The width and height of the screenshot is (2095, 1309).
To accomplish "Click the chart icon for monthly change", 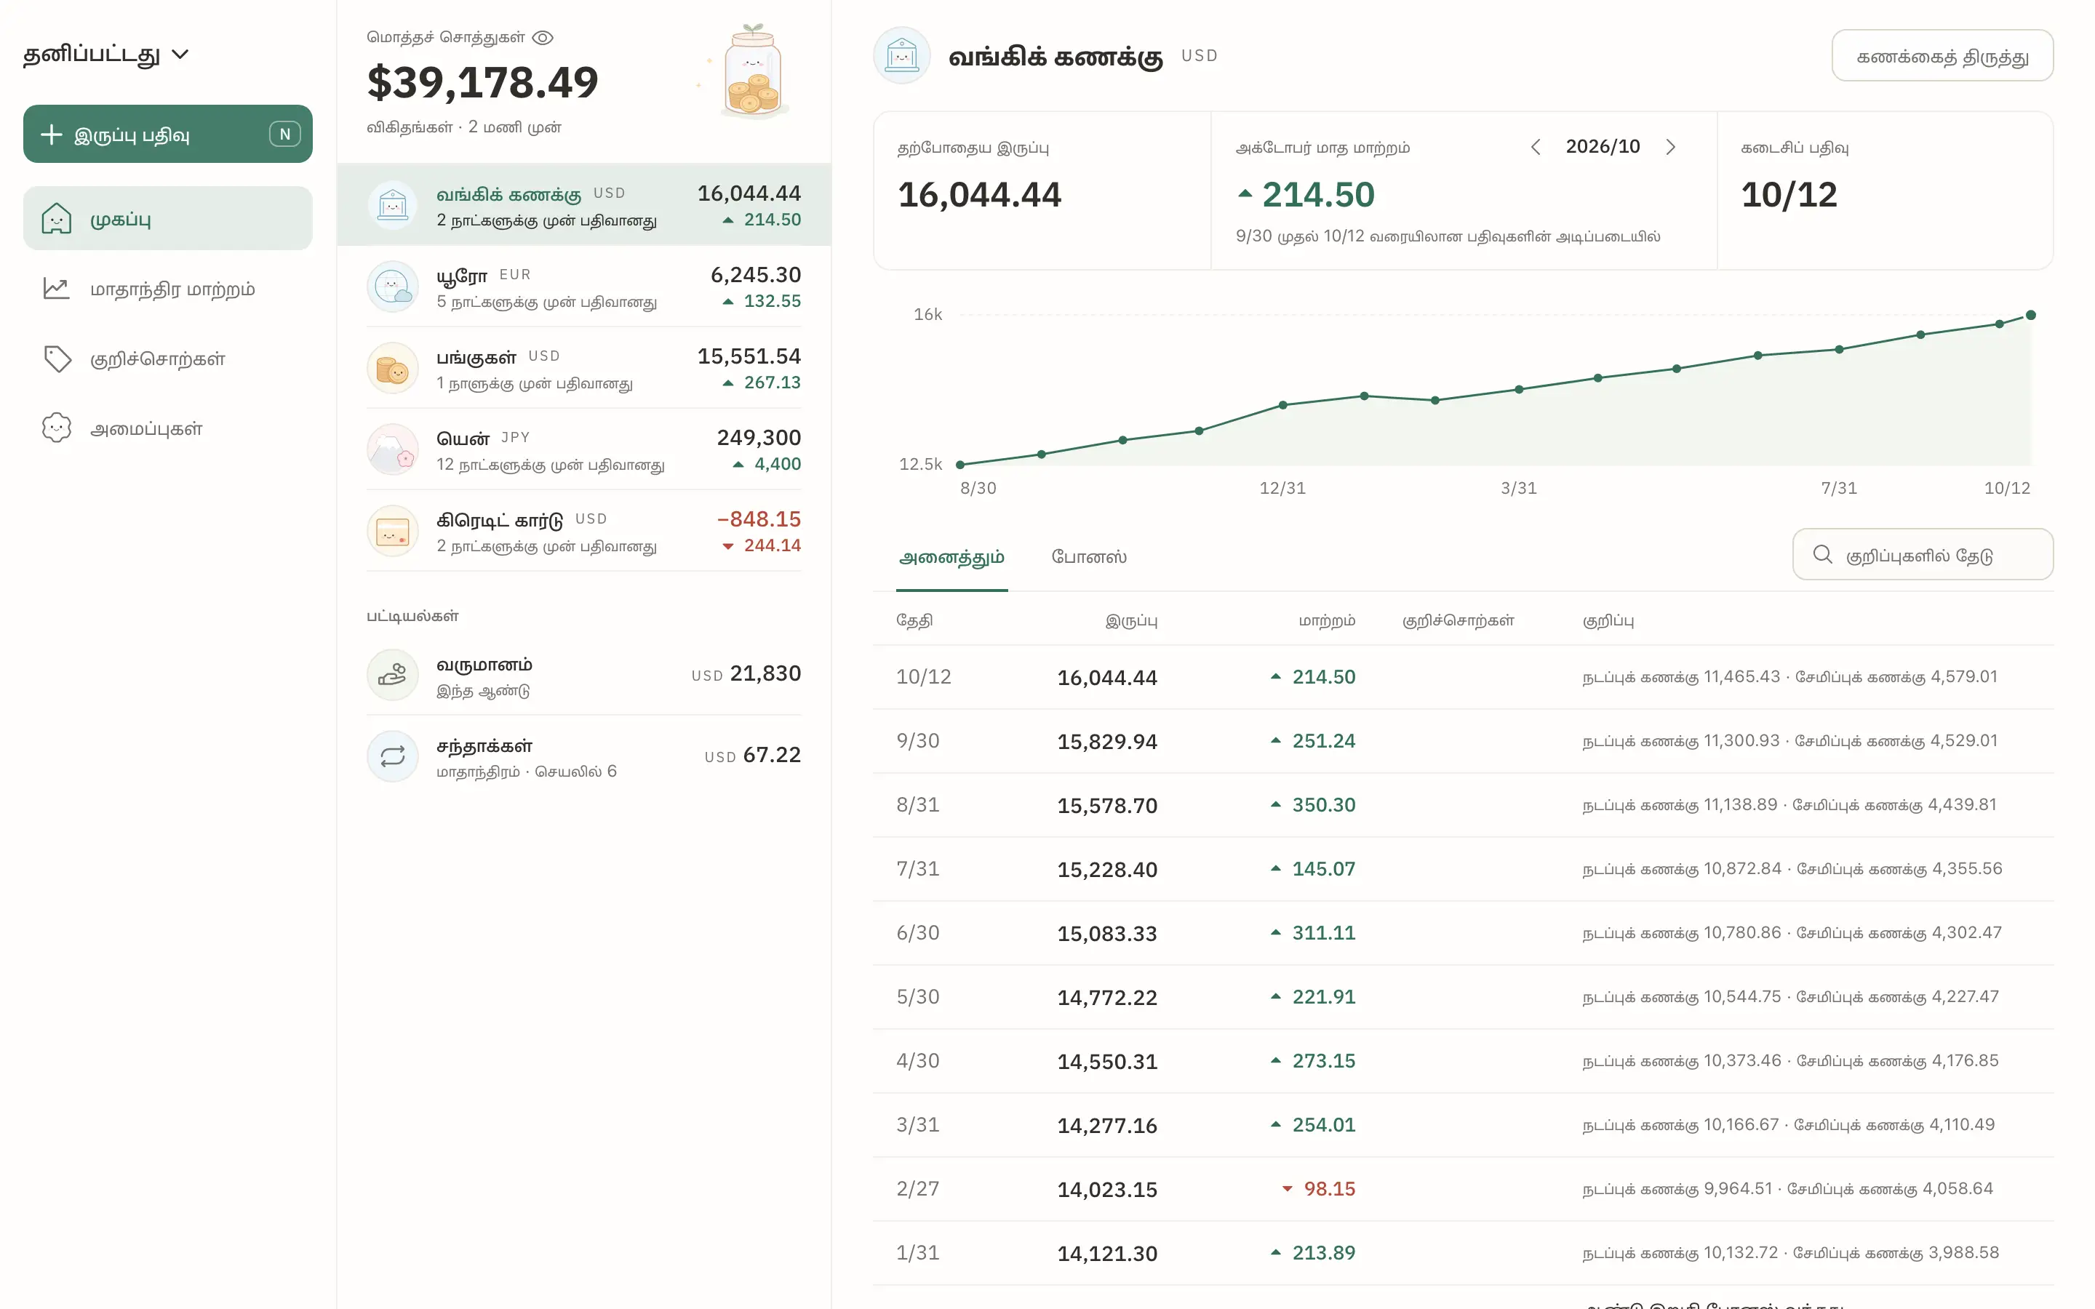I will (56, 289).
